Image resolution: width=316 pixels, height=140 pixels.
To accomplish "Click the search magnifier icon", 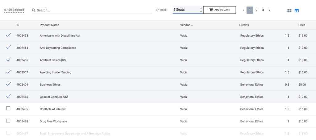I will pyautogui.click(x=34, y=10).
